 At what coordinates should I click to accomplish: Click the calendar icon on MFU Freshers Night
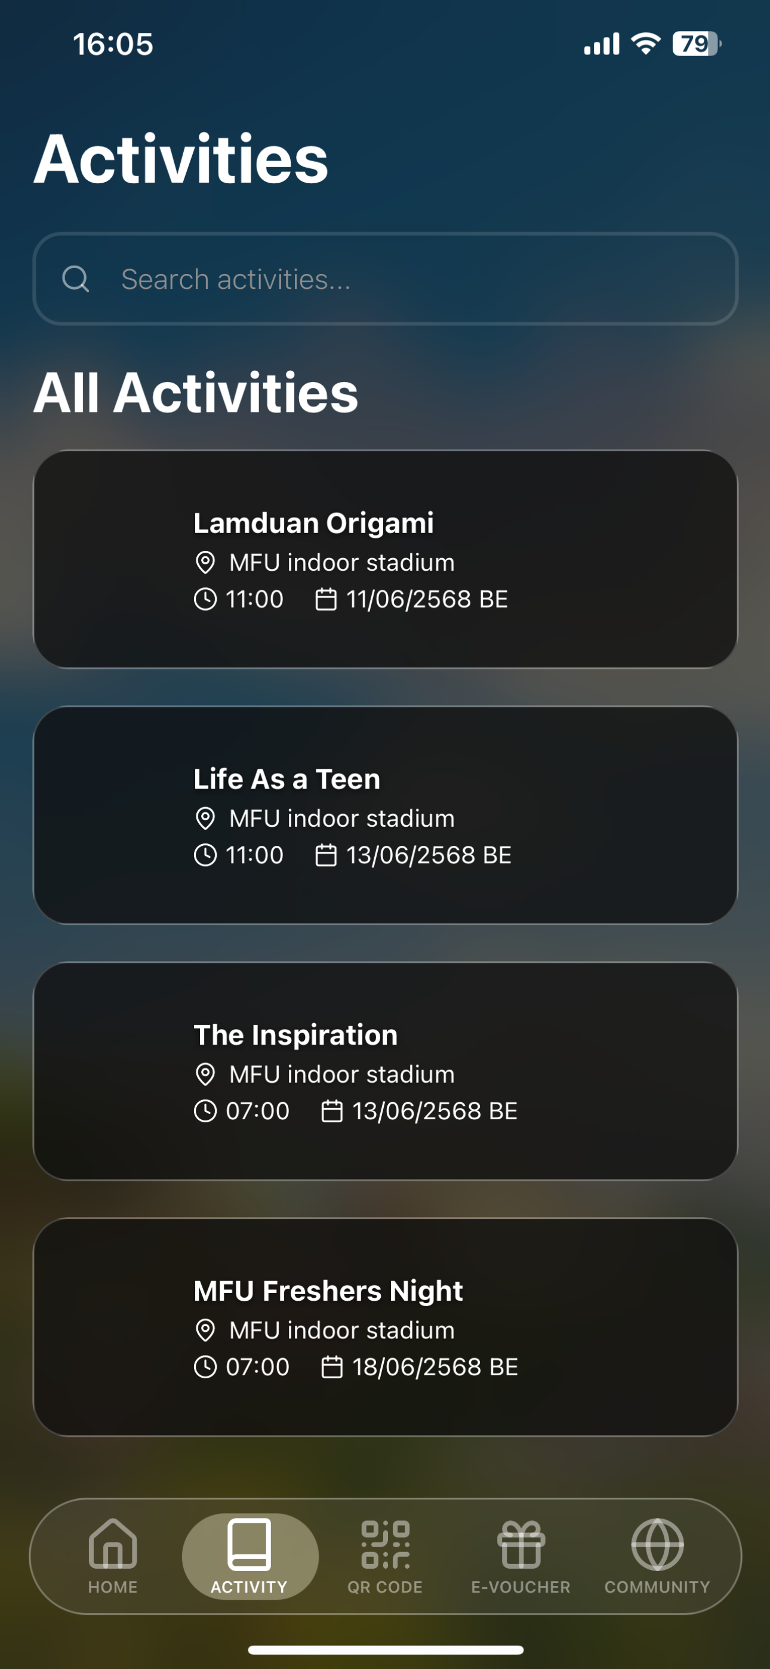332,1367
